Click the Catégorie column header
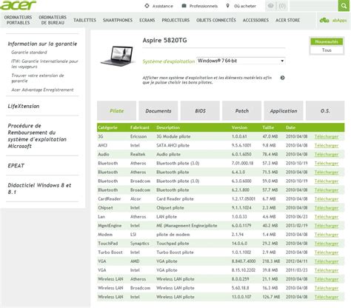351x308 pixels. pos(107,127)
